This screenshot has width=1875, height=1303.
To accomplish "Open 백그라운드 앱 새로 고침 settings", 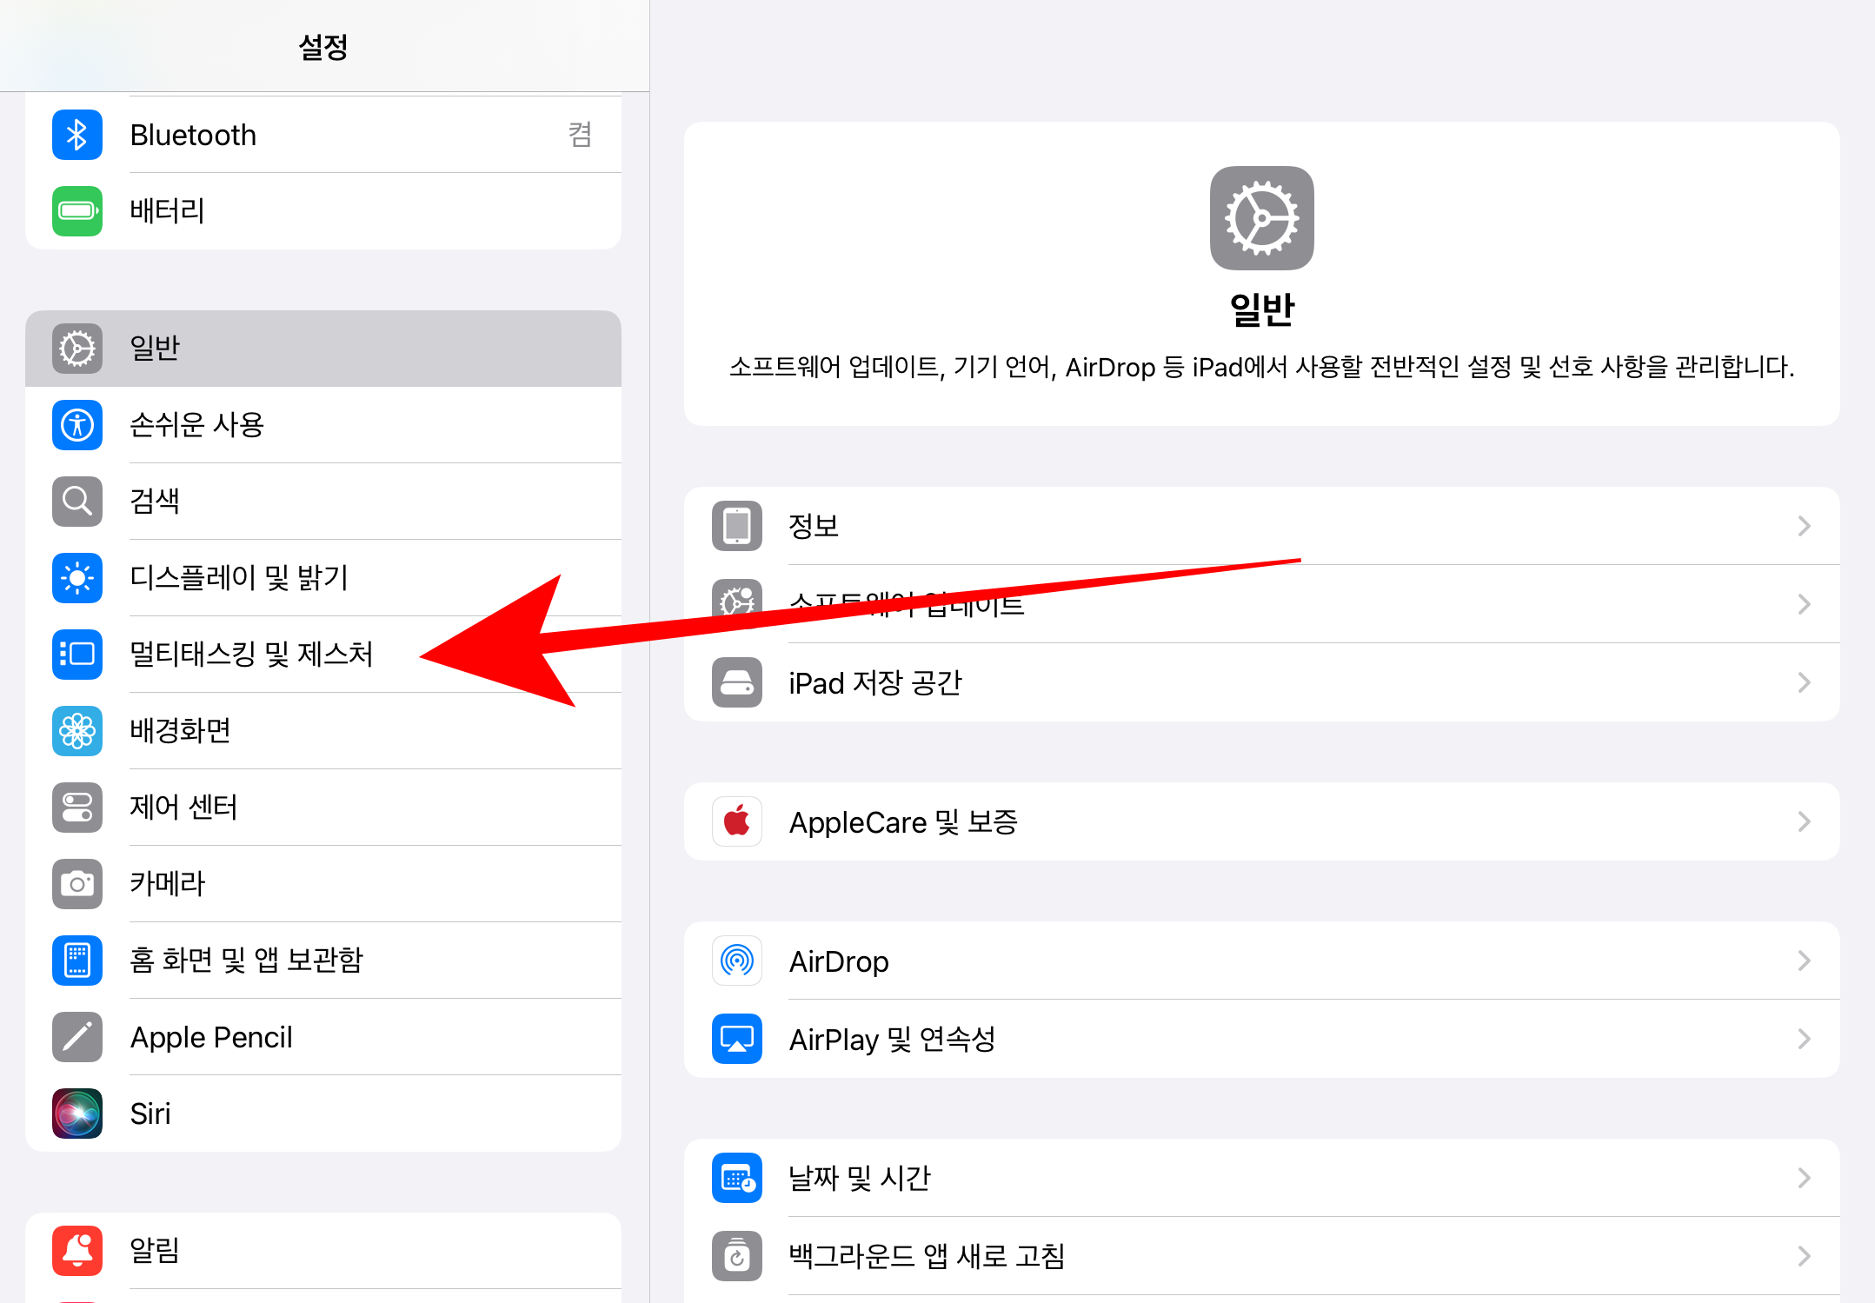I will pyautogui.click(x=927, y=1256).
